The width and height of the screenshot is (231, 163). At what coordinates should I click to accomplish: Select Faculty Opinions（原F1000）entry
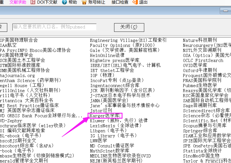122,45
